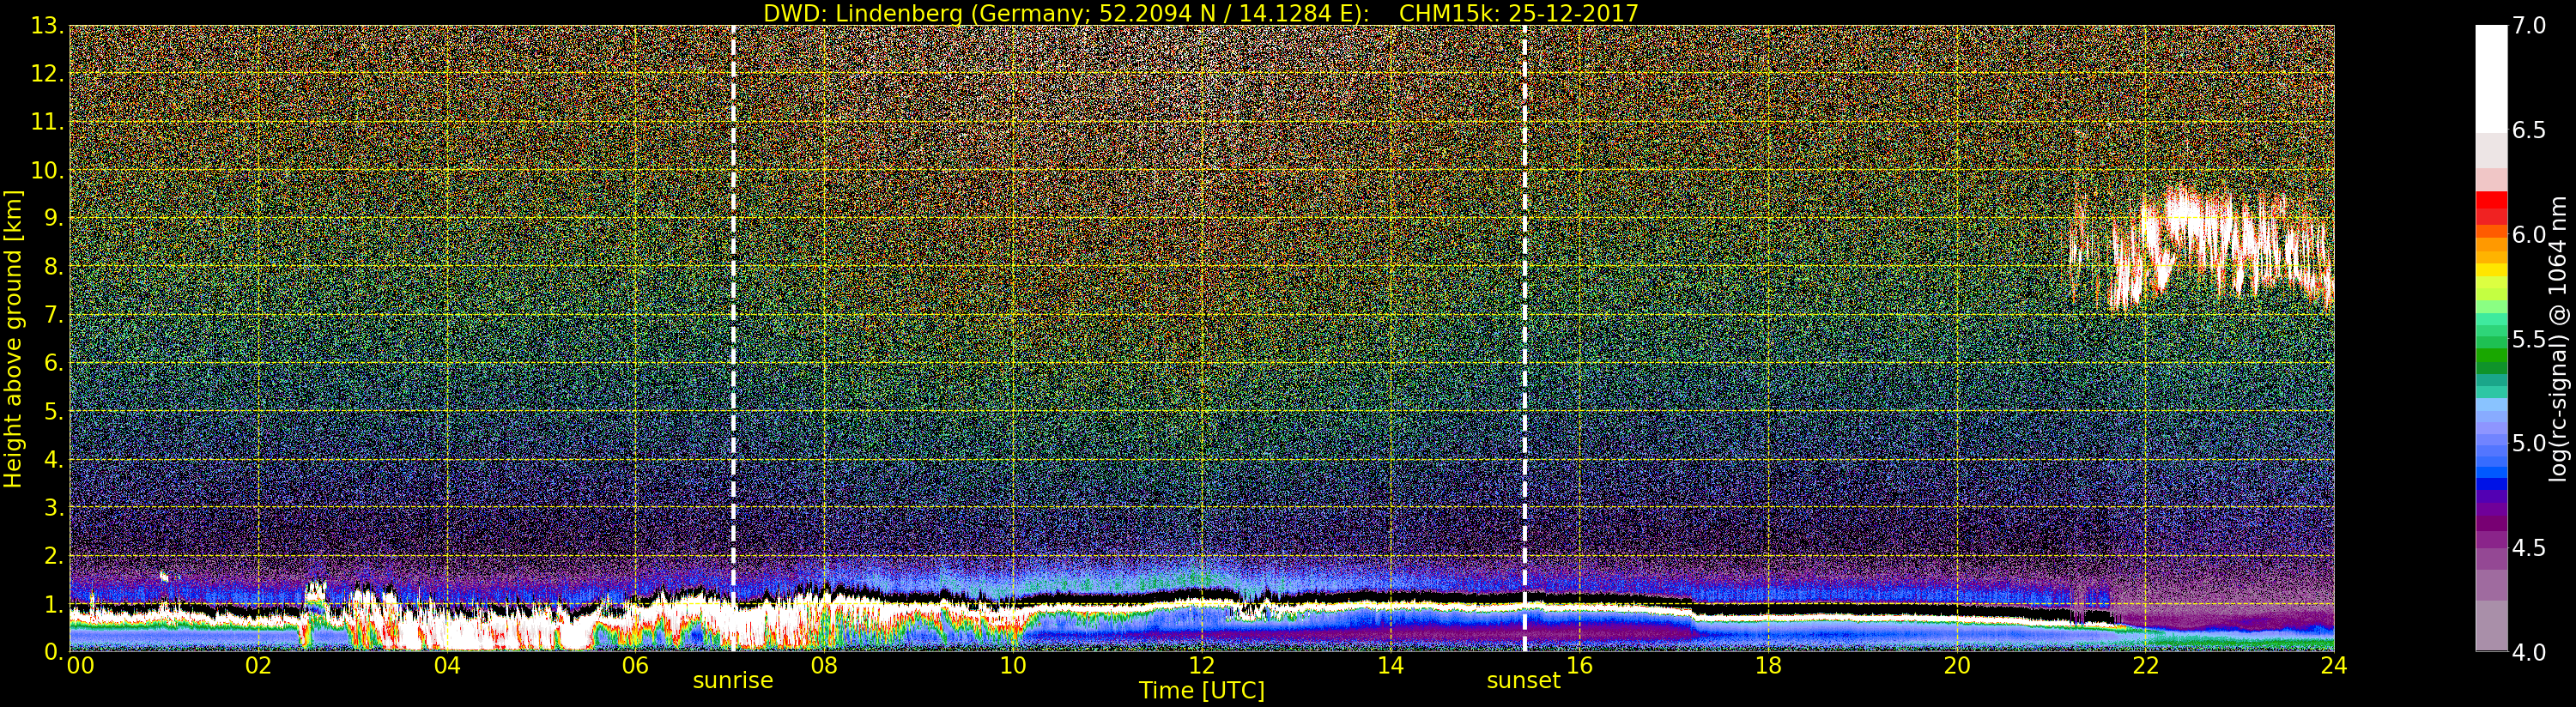Click the time axis tick "04"
This screenshot has height=707, width=2576.
click(447, 666)
